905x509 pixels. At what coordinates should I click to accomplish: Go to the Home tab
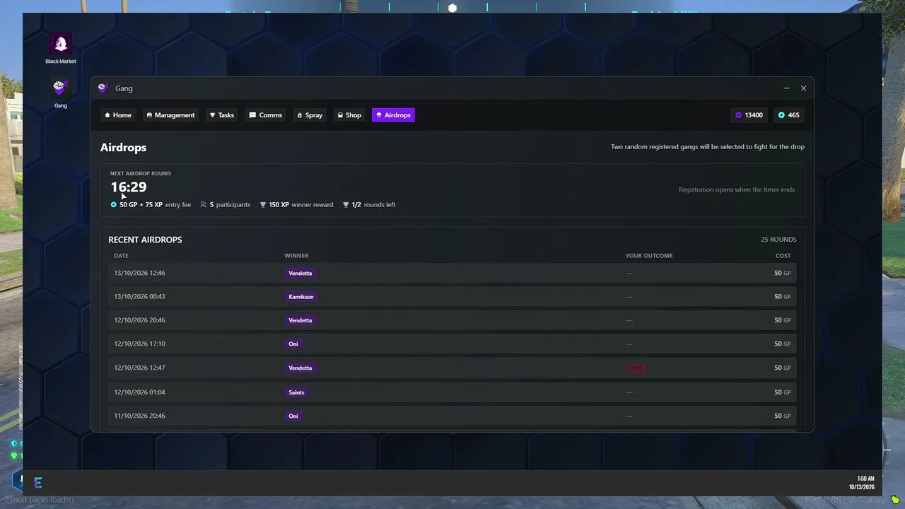point(118,115)
